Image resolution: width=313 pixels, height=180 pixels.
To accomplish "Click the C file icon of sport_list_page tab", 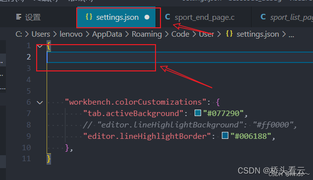I will pyautogui.click(x=263, y=17).
